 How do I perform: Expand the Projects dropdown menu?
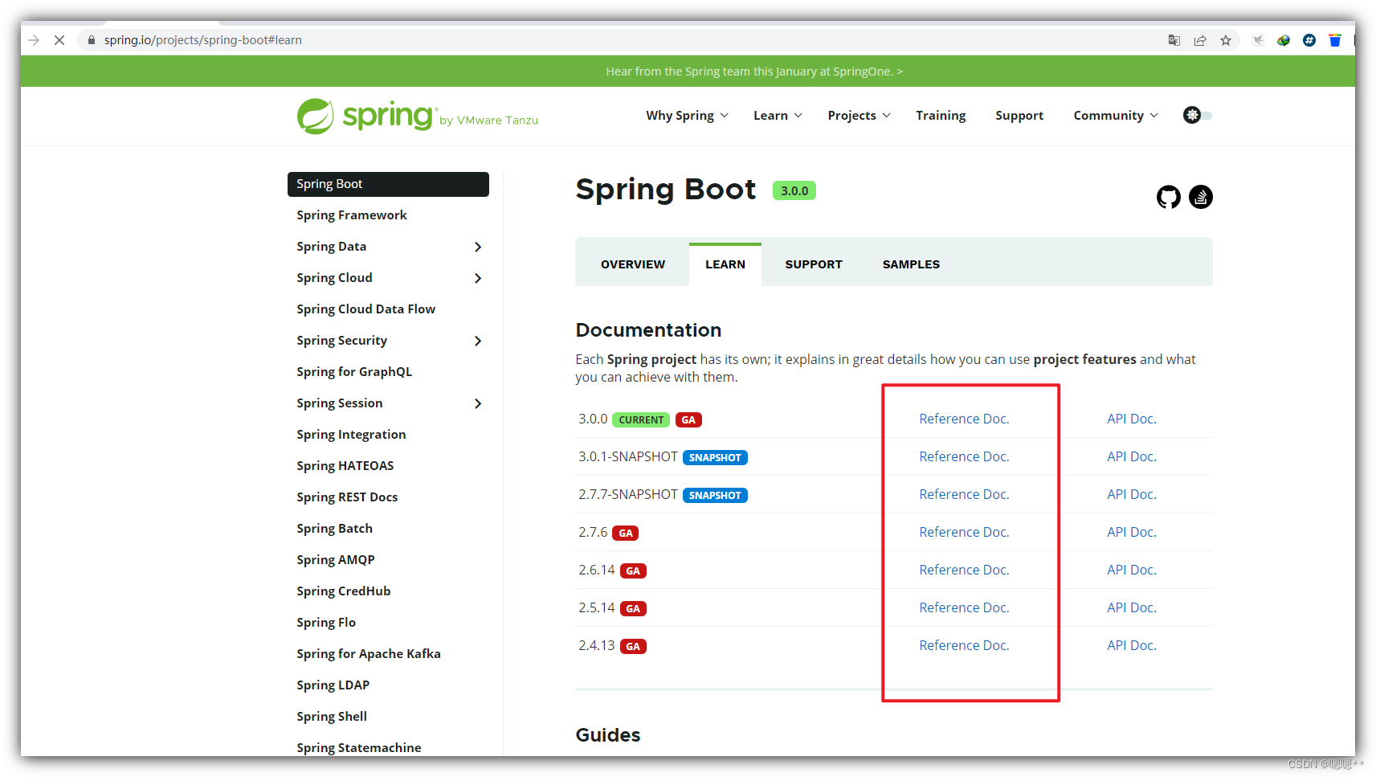pyautogui.click(x=859, y=116)
